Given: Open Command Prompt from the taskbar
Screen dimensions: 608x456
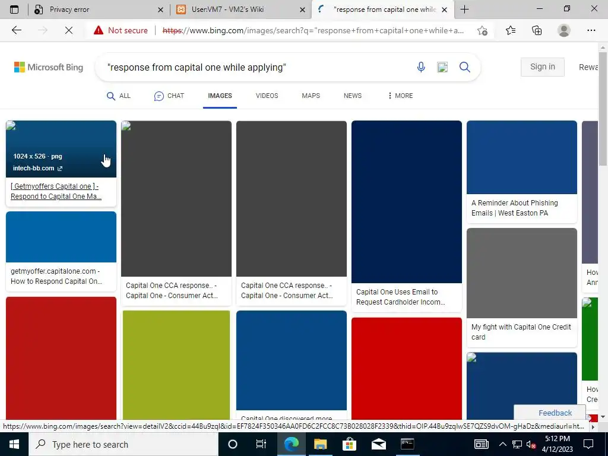Looking at the screenshot, I should 407,444.
